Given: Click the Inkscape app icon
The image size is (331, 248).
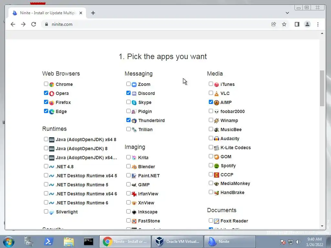Looking at the screenshot, I should (x=134, y=212).
